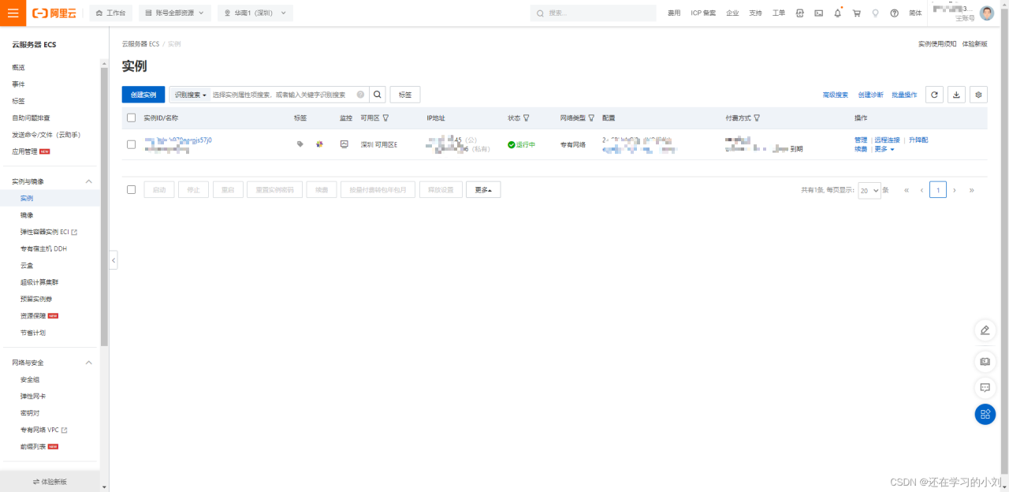Filter by 网络类型 funnel icon

point(592,118)
